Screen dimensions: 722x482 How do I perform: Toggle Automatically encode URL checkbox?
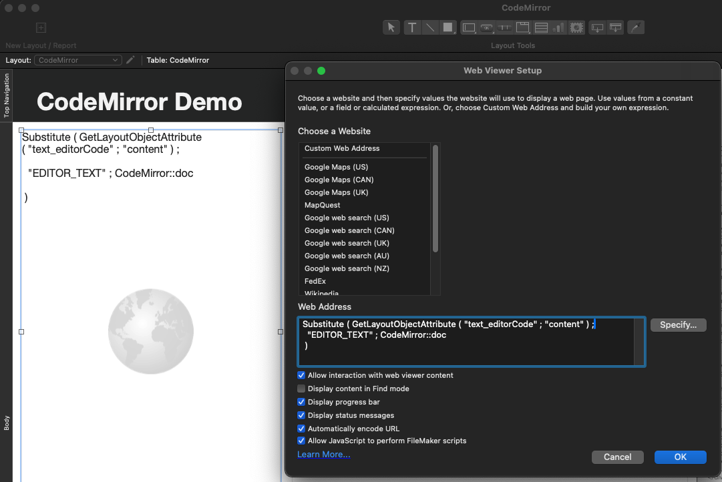click(301, 429)
